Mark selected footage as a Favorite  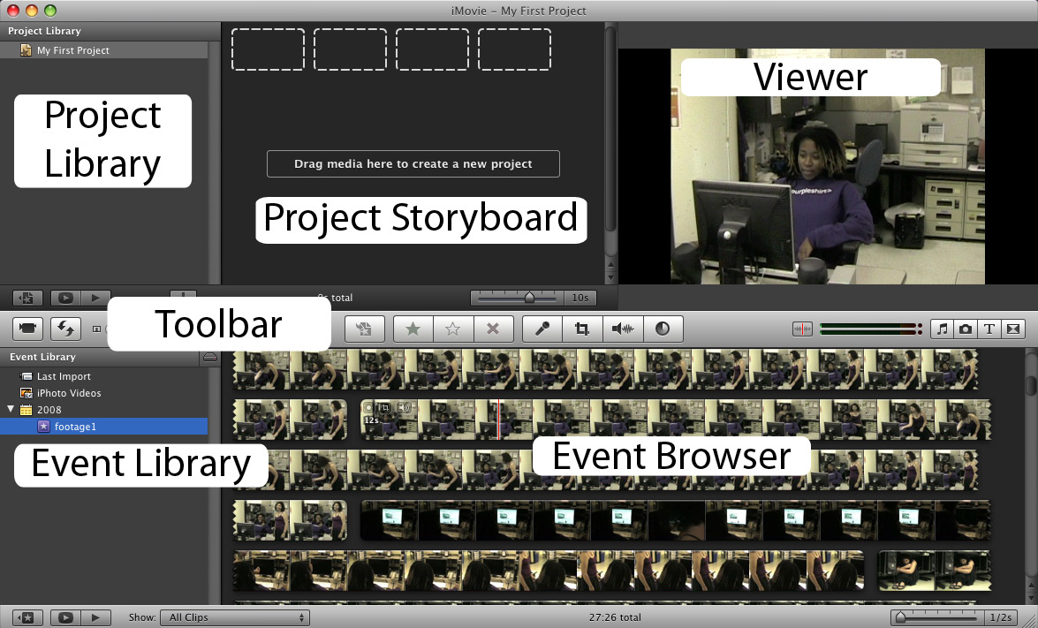[413, 329]
